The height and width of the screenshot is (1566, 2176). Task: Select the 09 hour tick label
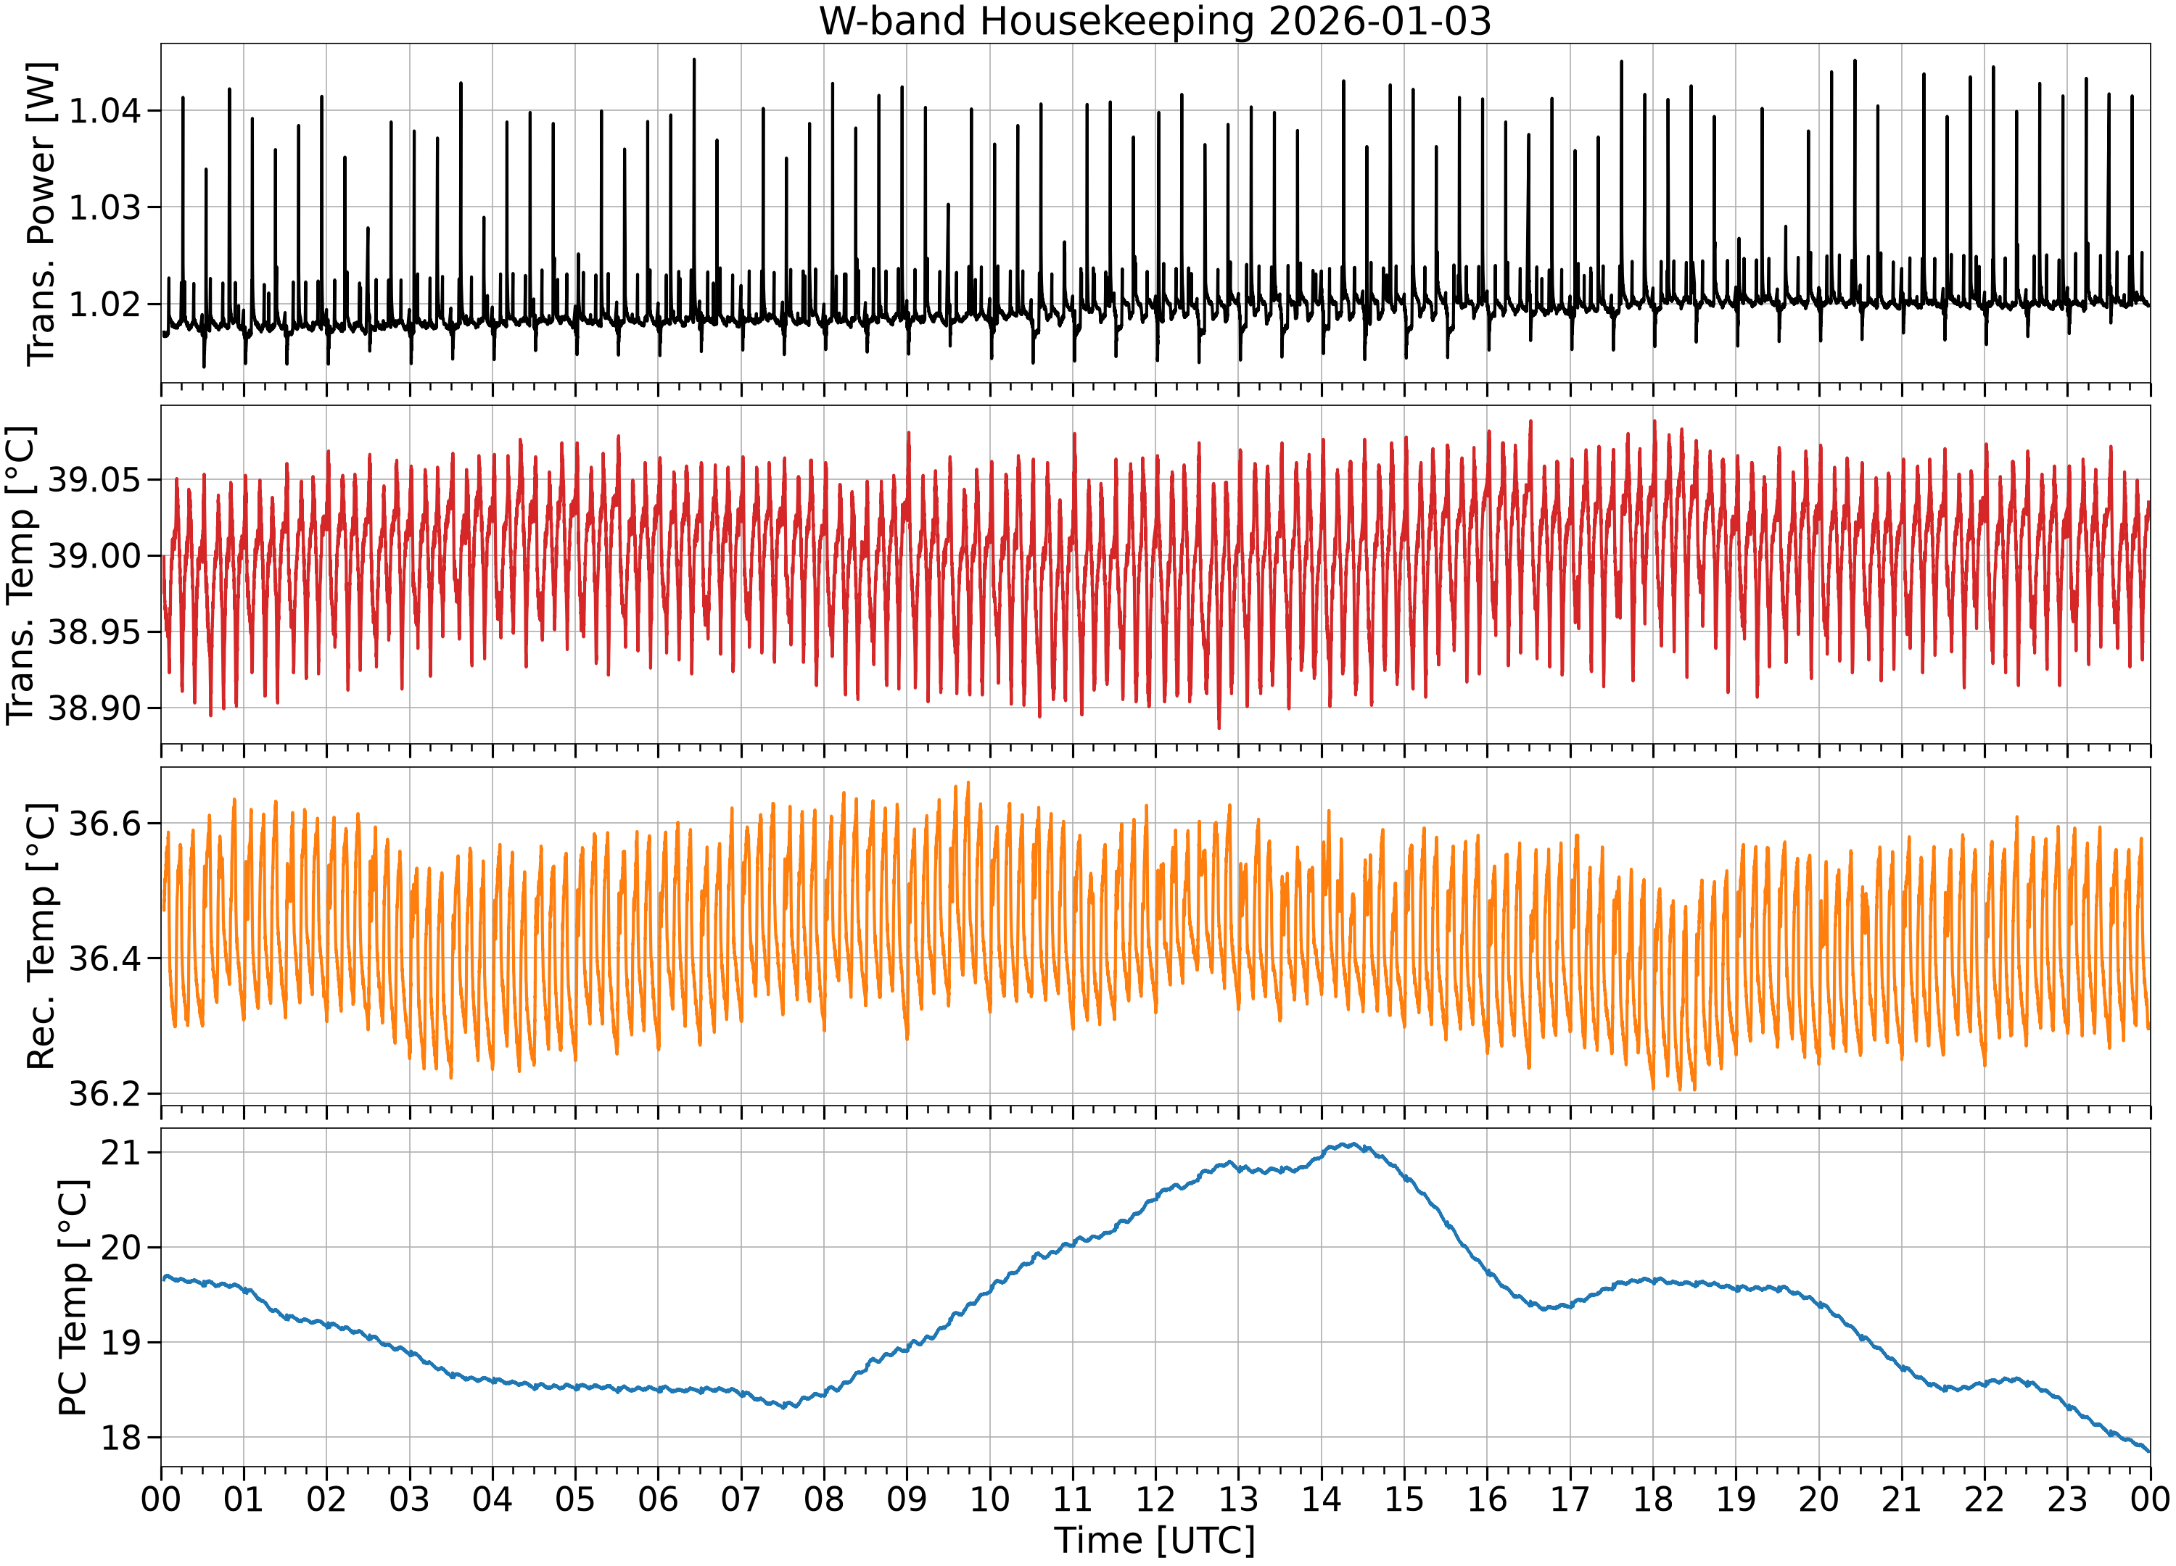point(907,1498)
